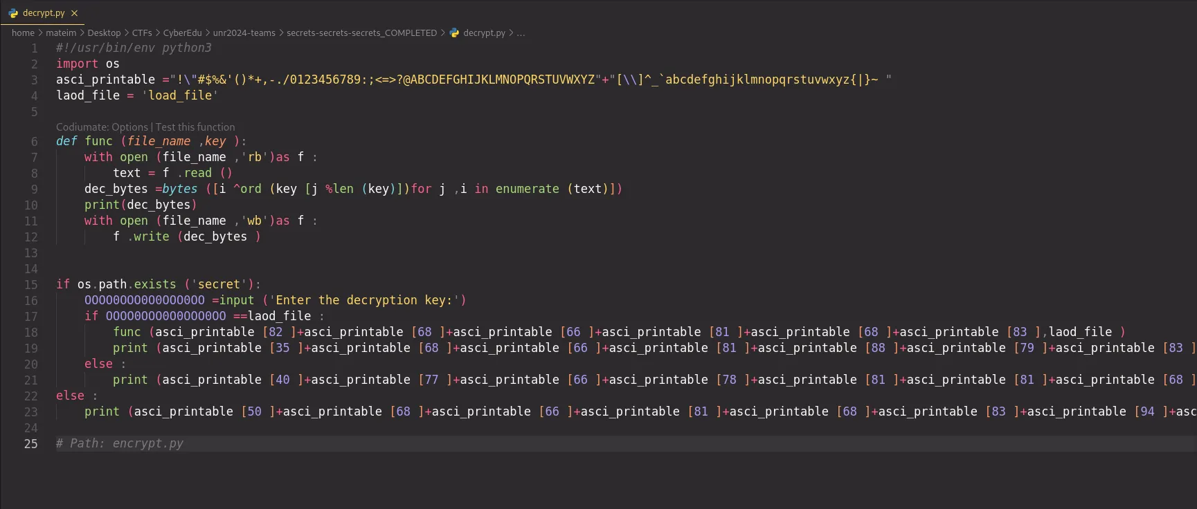Click line number 15 in the gutter

31,285
